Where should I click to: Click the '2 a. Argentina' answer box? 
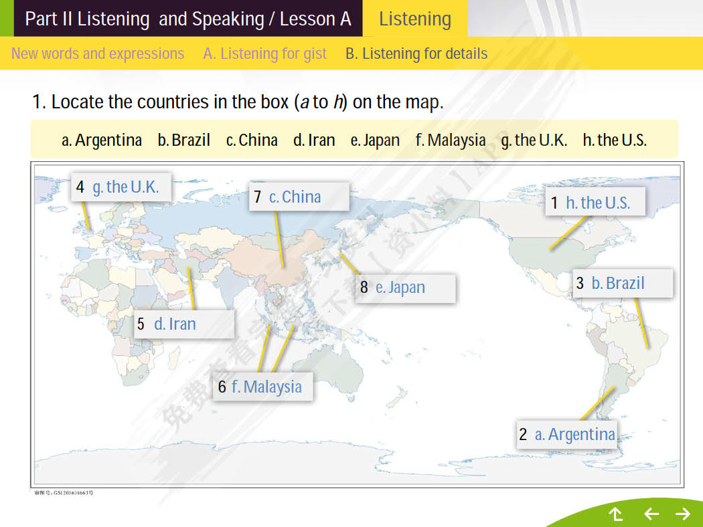coord(566,434)
